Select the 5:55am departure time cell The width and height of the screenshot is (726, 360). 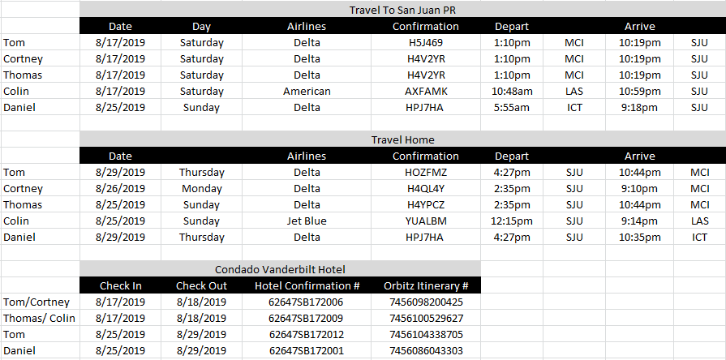(512, 107)
